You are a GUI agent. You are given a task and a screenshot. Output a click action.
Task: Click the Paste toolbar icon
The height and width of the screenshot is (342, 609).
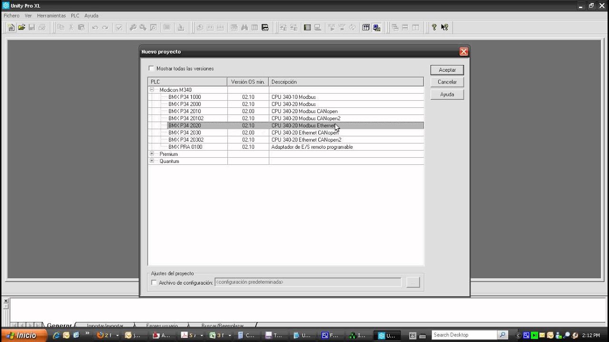pos(81,28)
